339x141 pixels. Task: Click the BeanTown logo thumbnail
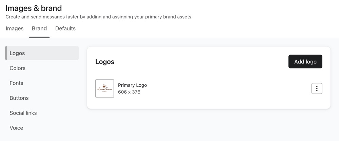click(104, 88)
